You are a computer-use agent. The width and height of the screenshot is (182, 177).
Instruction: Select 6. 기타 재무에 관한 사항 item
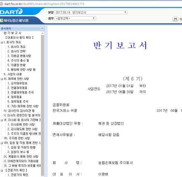click(23, 106)
